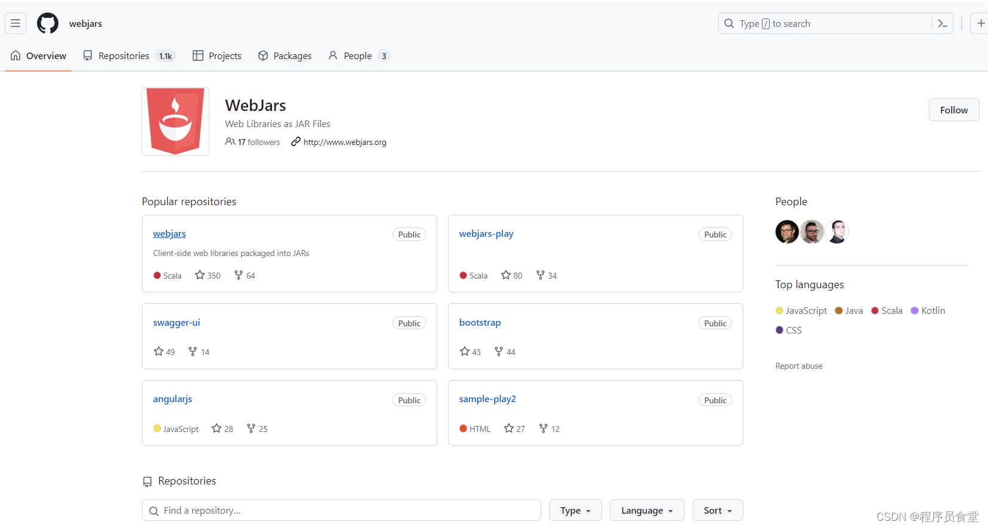
Task: Click star count 43 on bootstrap
Action: 470,351
